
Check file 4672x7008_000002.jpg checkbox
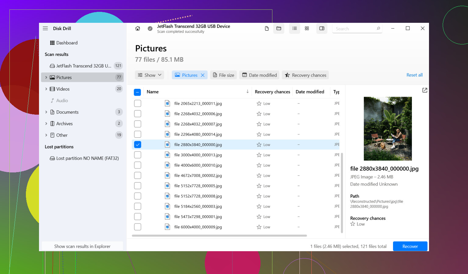coord(138,175)
